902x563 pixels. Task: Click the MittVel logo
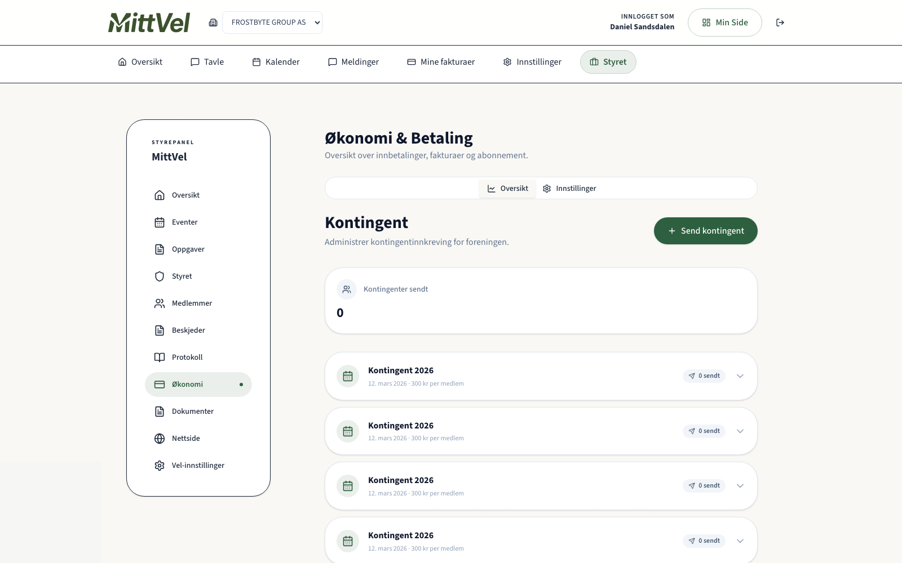[149, 23]
